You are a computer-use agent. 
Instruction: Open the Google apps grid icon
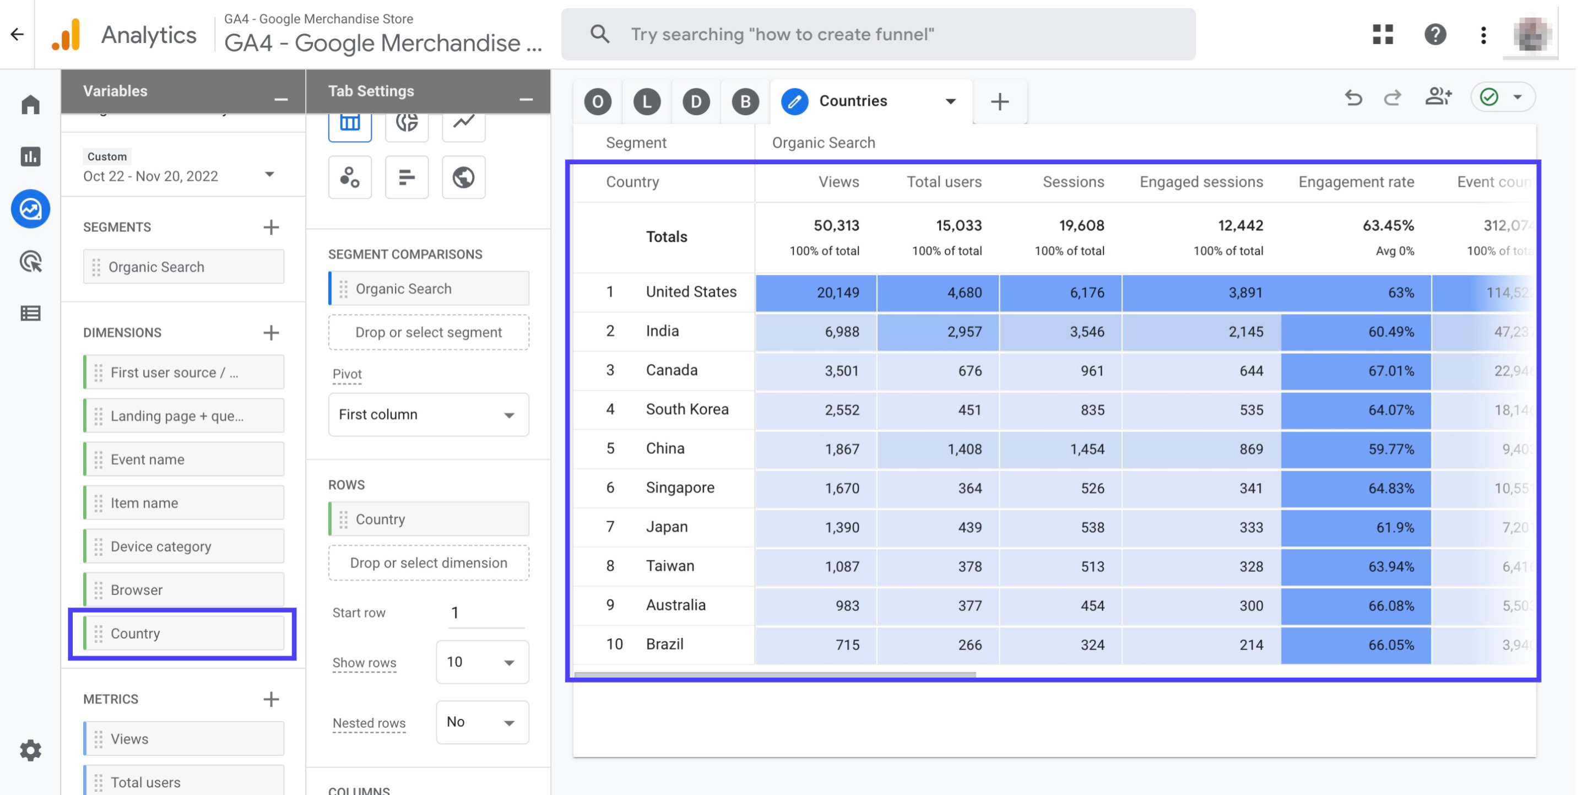click(x=1383, y=34)
